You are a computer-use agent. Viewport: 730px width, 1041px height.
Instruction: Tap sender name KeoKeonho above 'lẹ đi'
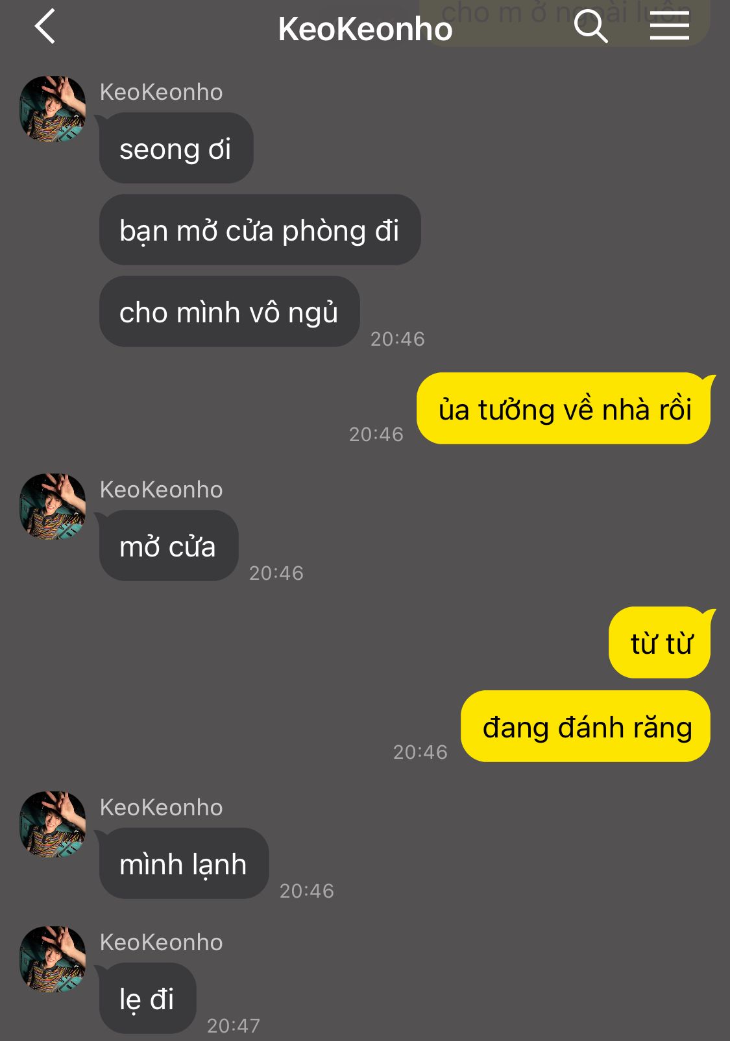[x=161, y=942]
